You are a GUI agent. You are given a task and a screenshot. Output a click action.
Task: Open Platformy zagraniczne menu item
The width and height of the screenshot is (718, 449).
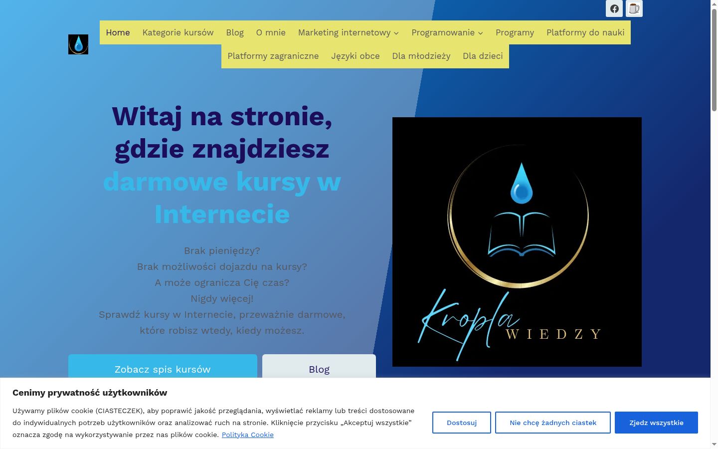coord(273,56)
